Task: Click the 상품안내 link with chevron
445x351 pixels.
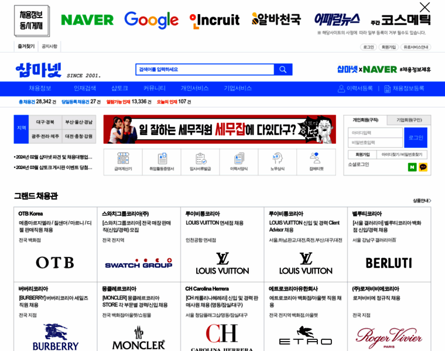Action: tap(422, 201)
